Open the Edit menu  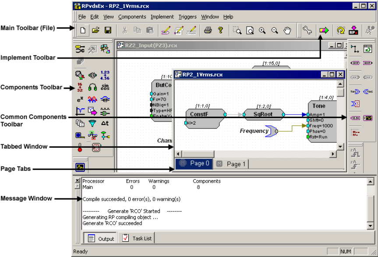point(95,17)
